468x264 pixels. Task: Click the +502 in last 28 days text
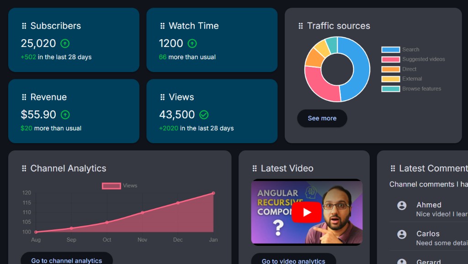[56, 57]
